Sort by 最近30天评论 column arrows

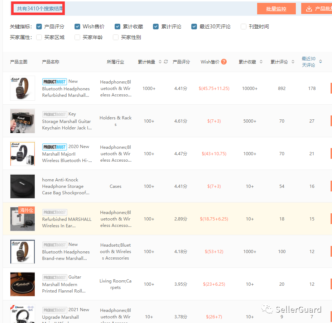click(x=321, y=61)
